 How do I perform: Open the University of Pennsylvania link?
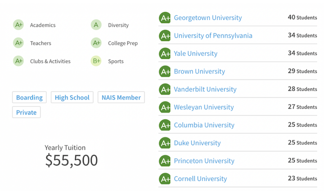point(213,36)
